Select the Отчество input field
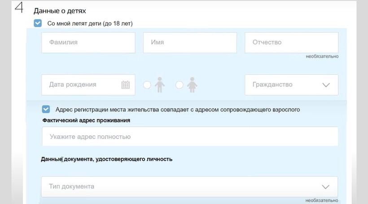368x204 pixels. 291,42
